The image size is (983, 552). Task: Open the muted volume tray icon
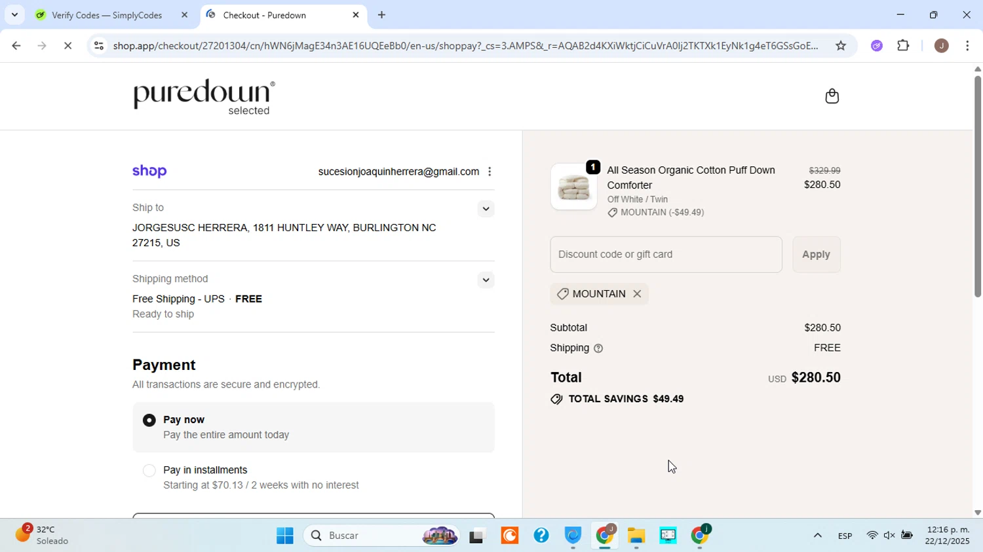click(x=889, y=536)
